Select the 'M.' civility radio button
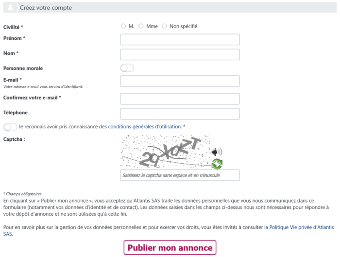 [123, 26]
